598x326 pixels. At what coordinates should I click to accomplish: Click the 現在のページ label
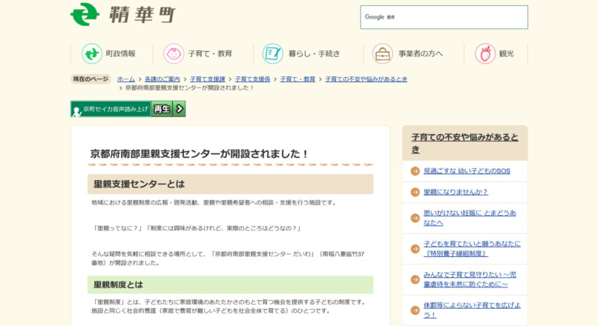91,79
